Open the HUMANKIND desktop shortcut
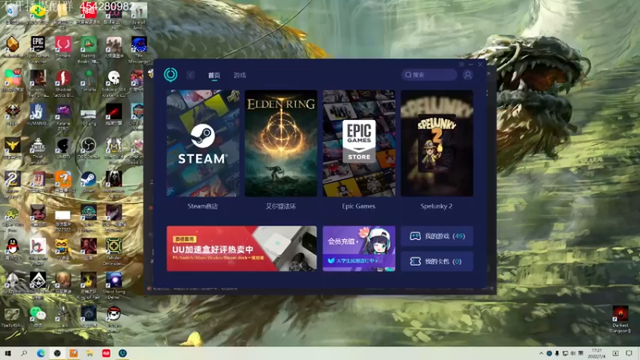This screenshot has height=360, width=640. click(38, 114)
